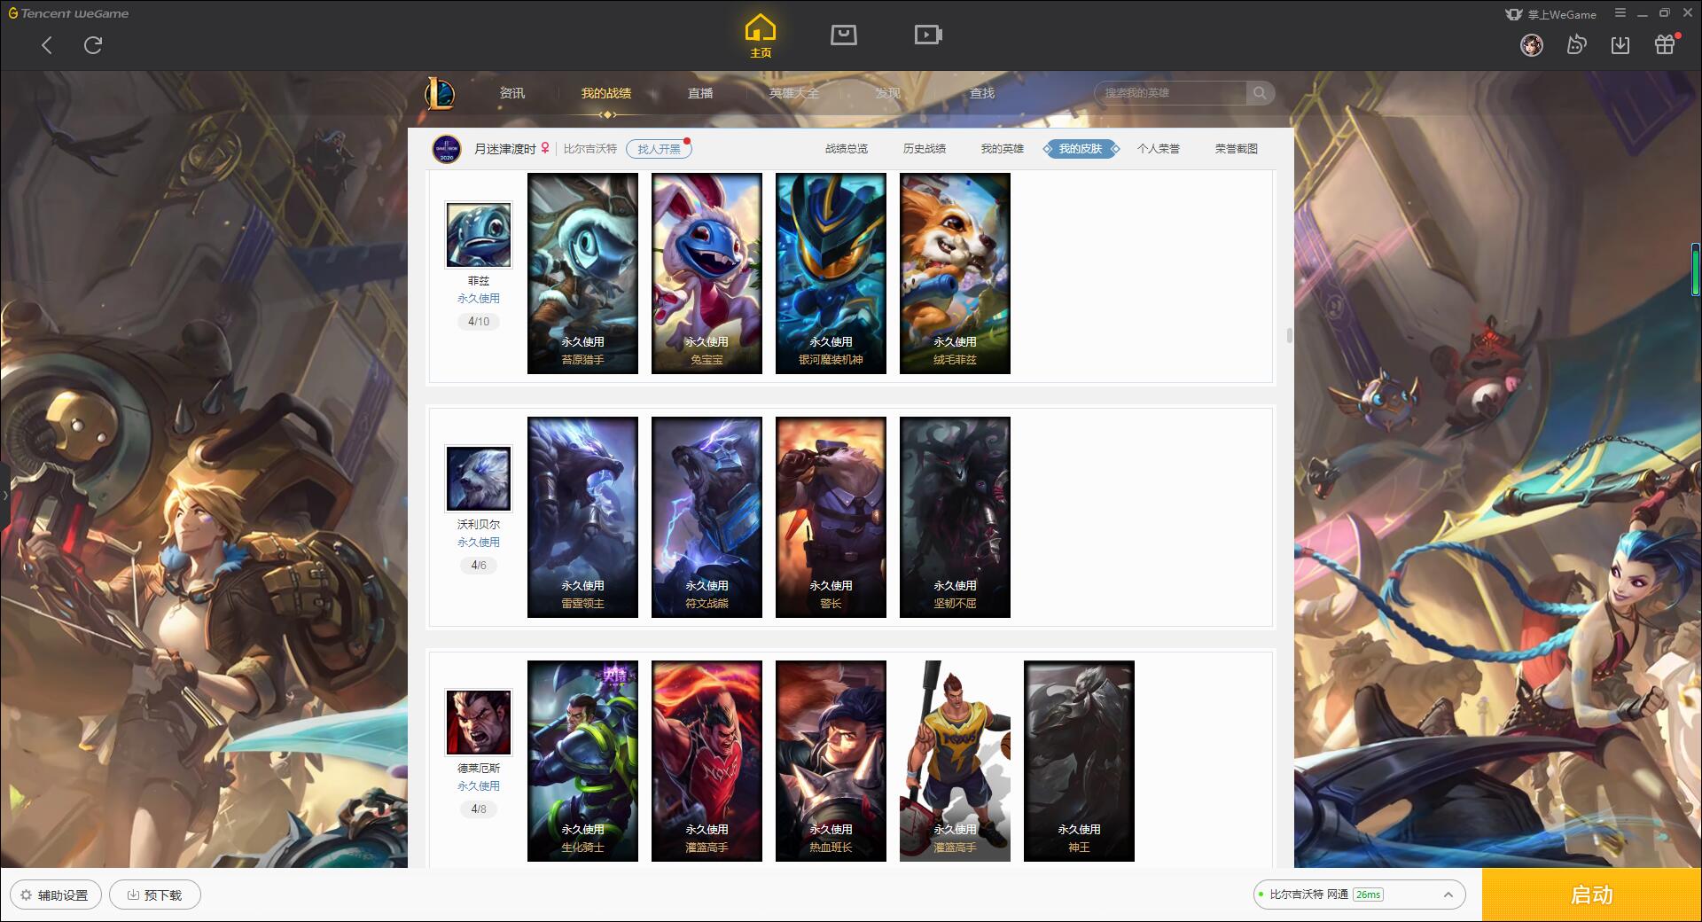Click the 沃利贝尔 champion portrait
The image size is (1702, 922).
pos(479,479)
